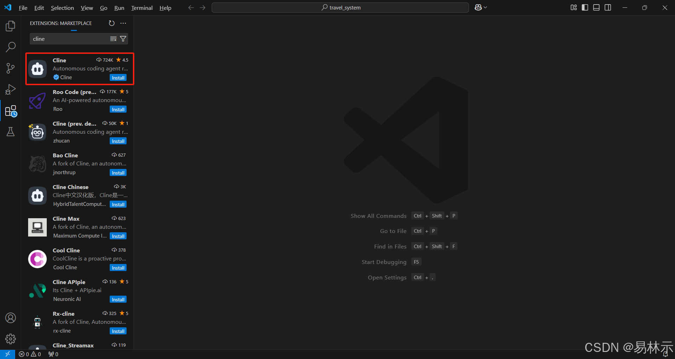Install the Cline APIpie extension

118,300
